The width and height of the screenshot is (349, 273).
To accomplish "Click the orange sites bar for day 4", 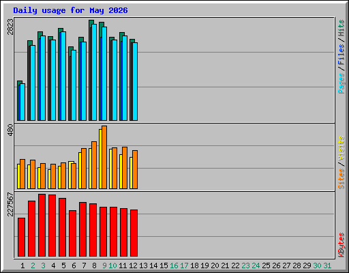I will (53, 177).
